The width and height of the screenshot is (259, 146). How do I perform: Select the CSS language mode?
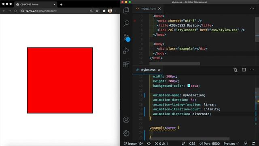click(x=192, y=144)
